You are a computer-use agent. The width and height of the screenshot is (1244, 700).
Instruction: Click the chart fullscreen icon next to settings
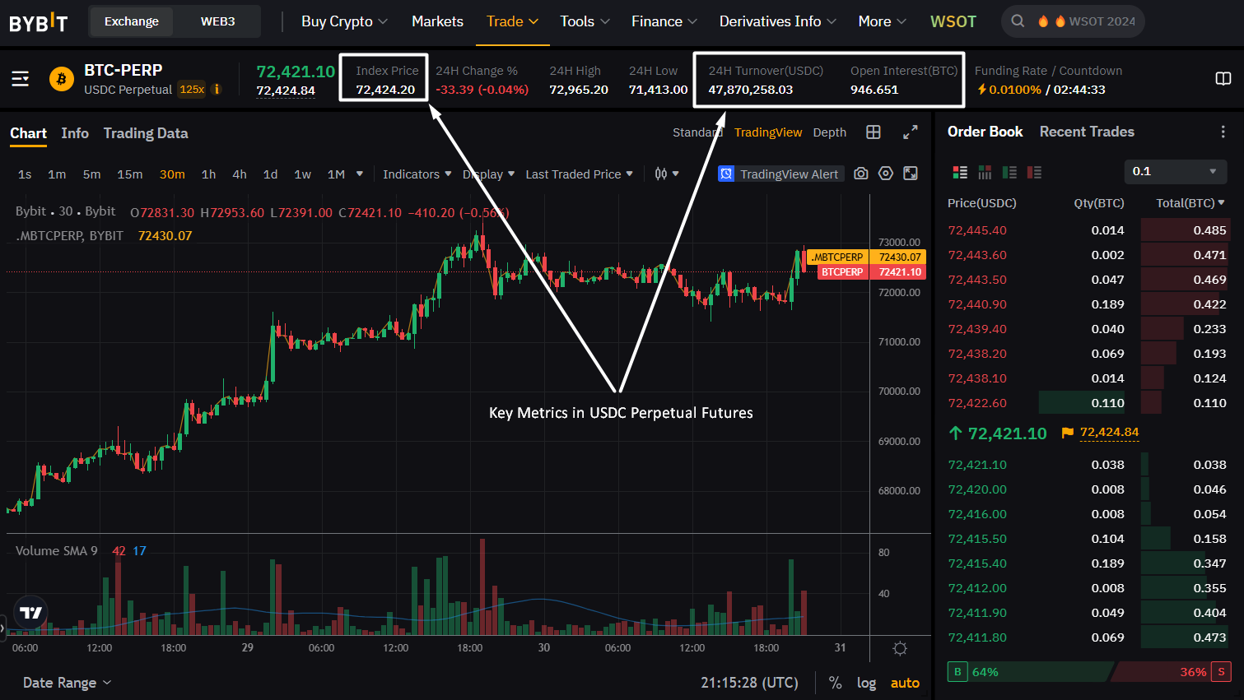tap(911, 174)
